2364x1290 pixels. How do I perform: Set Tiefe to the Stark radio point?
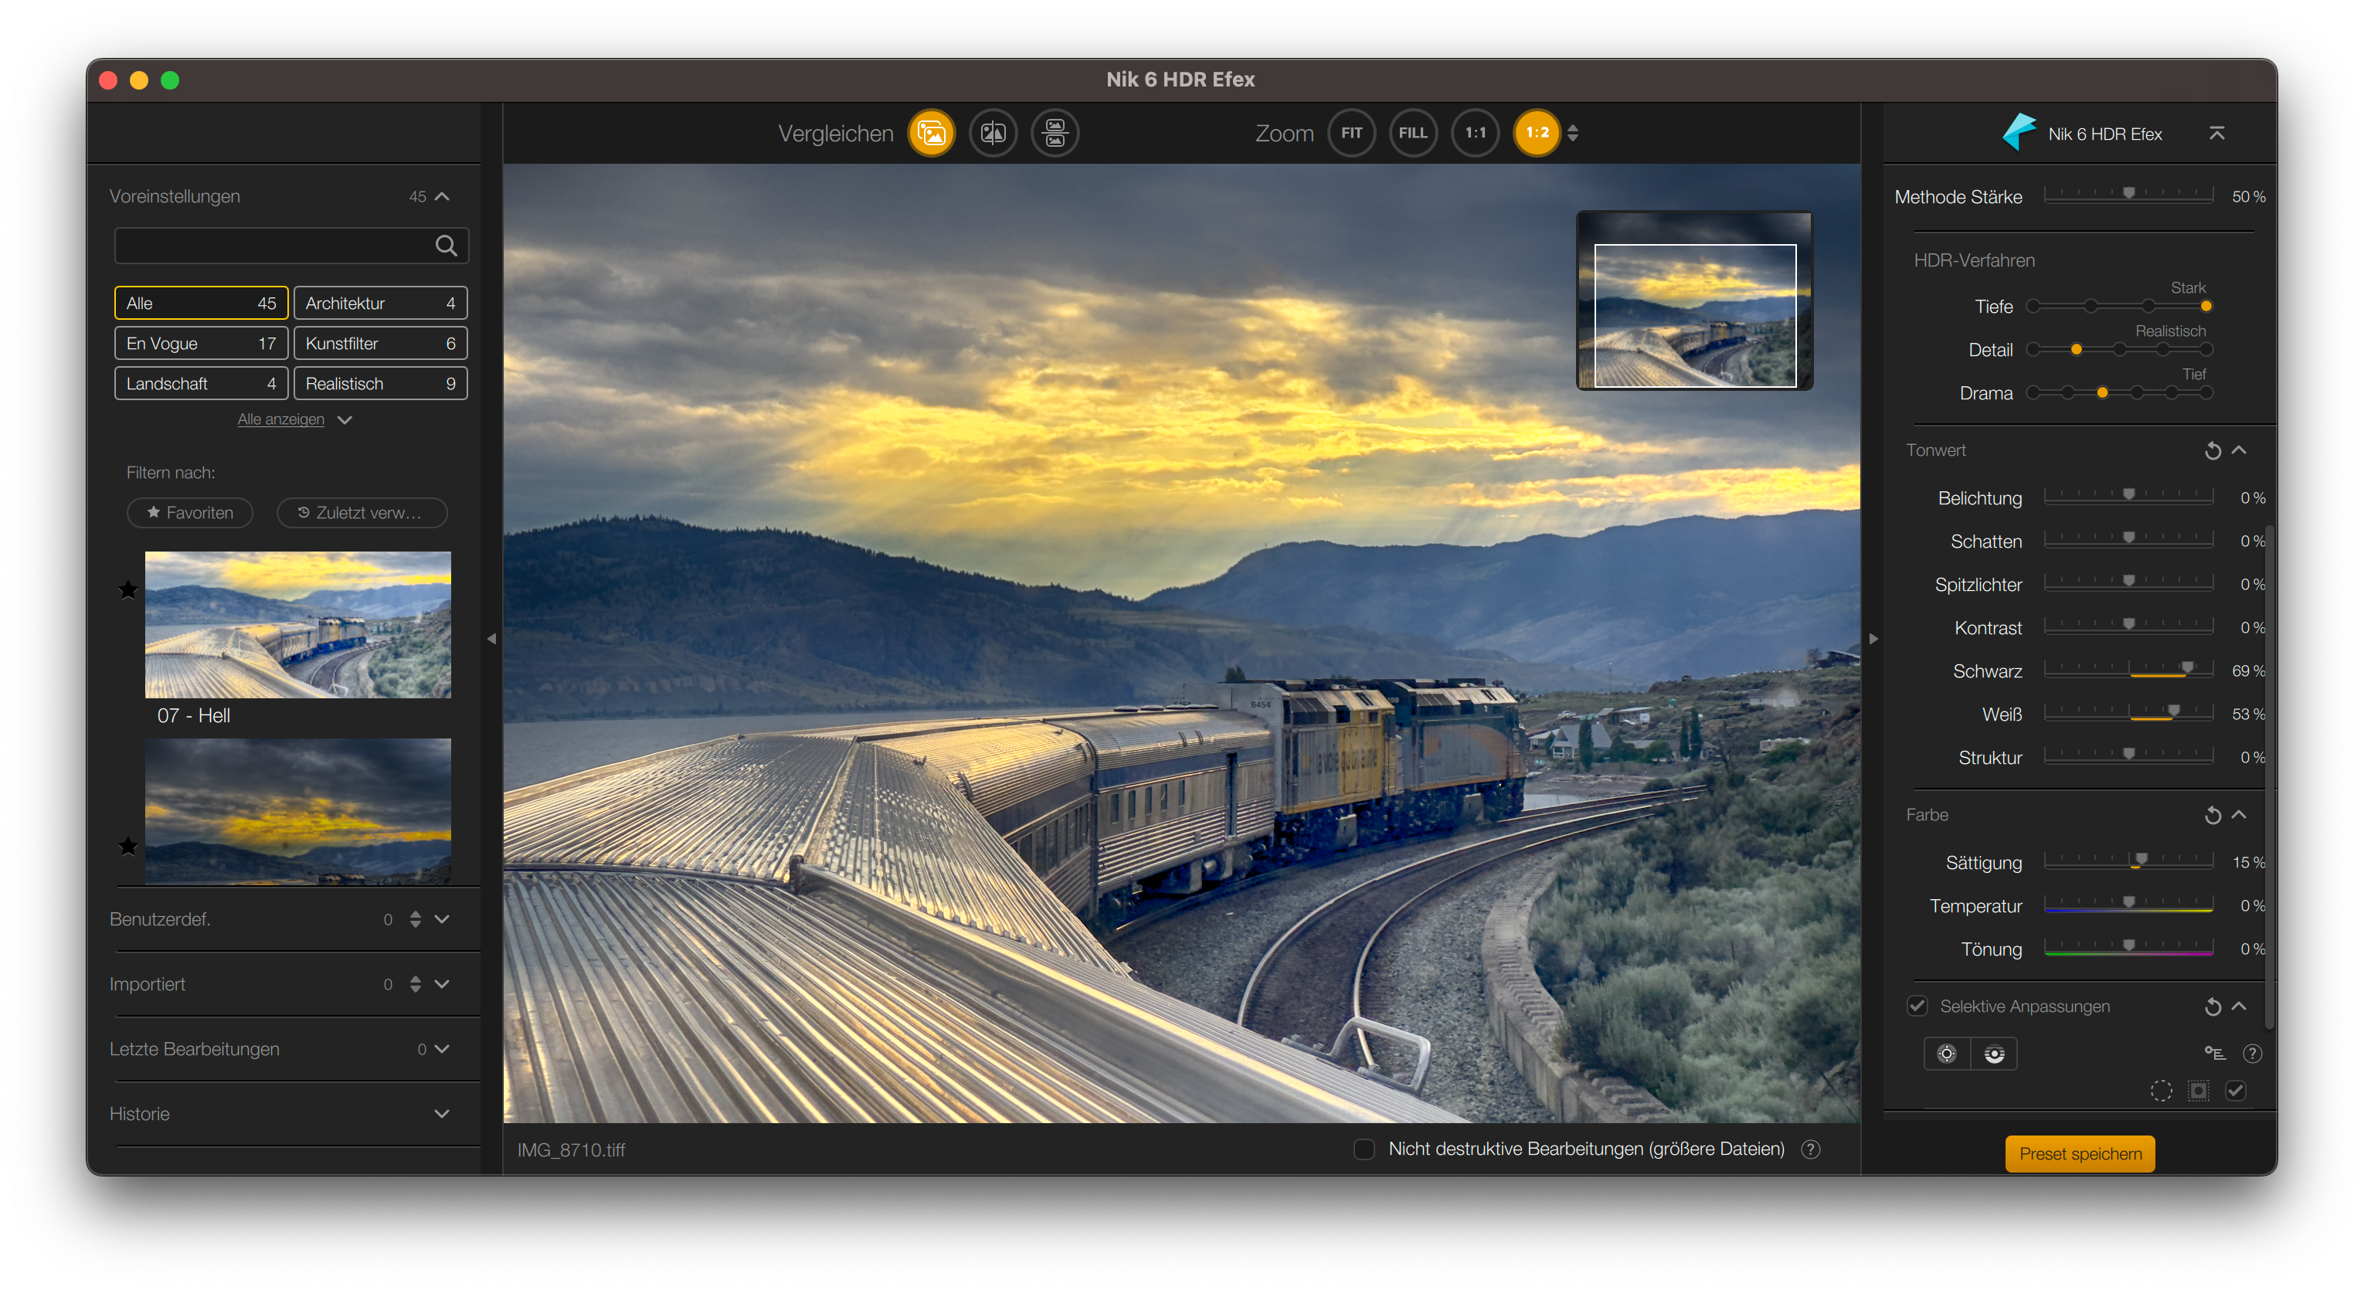click(2206, 307)
